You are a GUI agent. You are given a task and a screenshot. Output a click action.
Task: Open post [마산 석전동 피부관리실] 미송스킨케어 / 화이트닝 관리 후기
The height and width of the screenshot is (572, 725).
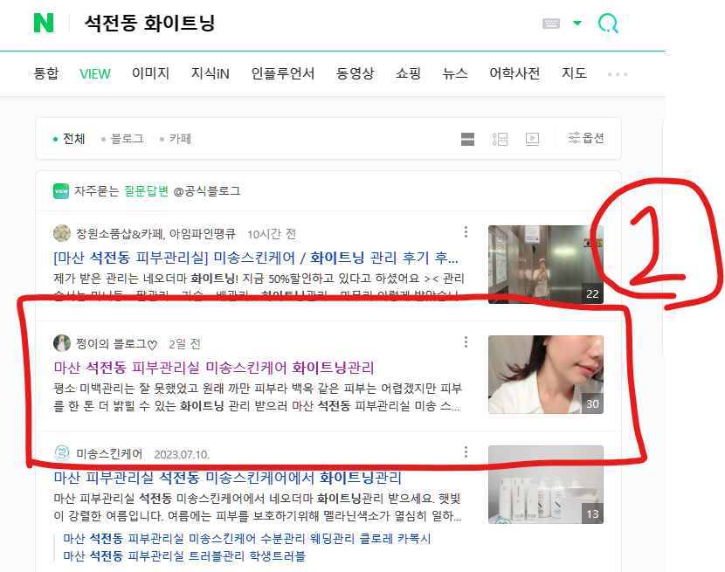pos(256,257)
